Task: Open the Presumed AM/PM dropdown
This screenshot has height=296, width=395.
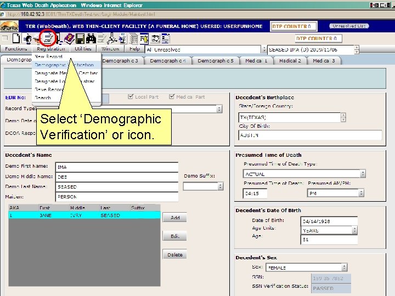Action: coord(361,193)
